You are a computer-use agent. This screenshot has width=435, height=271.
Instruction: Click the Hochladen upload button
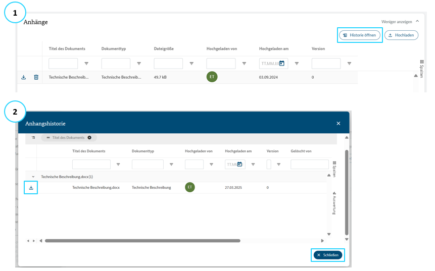click(x=401, y=35)
